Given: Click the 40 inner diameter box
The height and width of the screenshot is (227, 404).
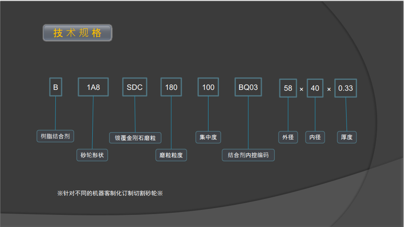Looking at the screenshot, I should [315, 88].
